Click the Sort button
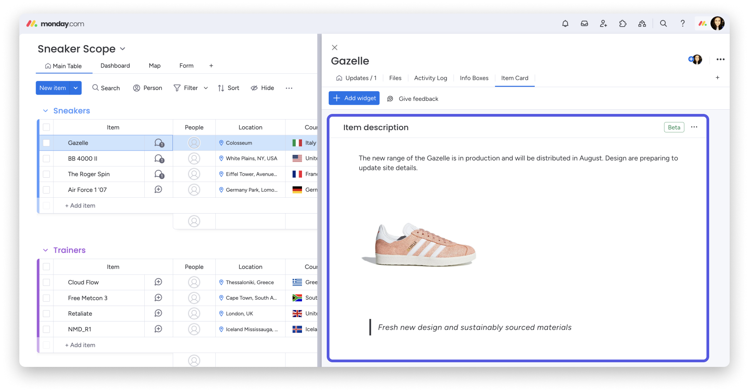 (x=229, y=88)
